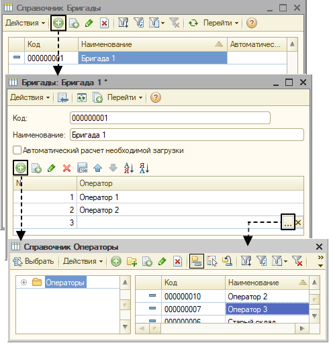Viewport: 329px width, 343px height.
Task: Focus the Код input field
Action: click(170, 118)
